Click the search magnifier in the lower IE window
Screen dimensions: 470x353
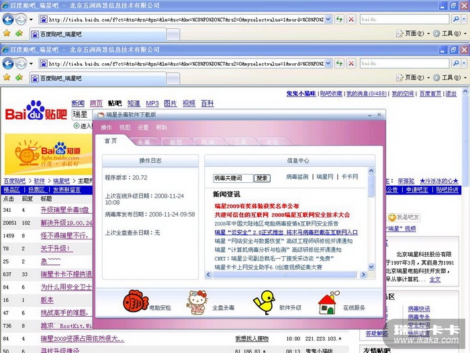(456, 63)
